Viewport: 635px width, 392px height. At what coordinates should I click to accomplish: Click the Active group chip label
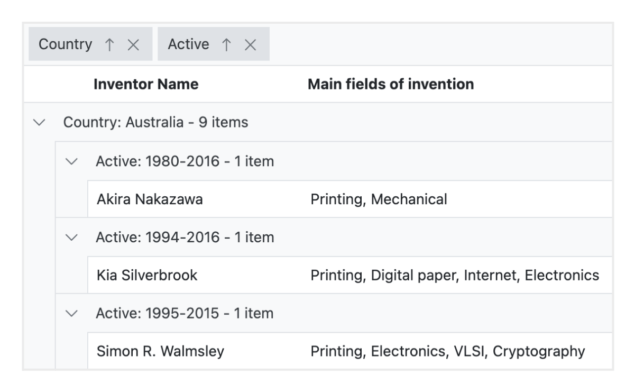(188, 44)
